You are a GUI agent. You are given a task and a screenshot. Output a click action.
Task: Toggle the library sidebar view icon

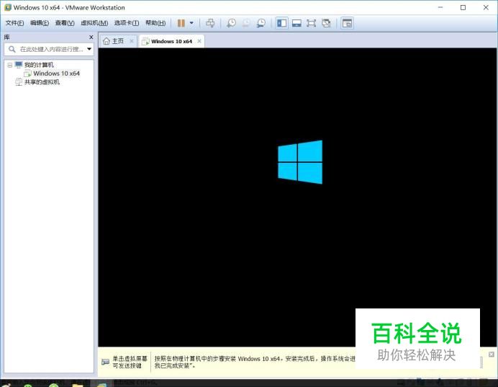point(281,23)
